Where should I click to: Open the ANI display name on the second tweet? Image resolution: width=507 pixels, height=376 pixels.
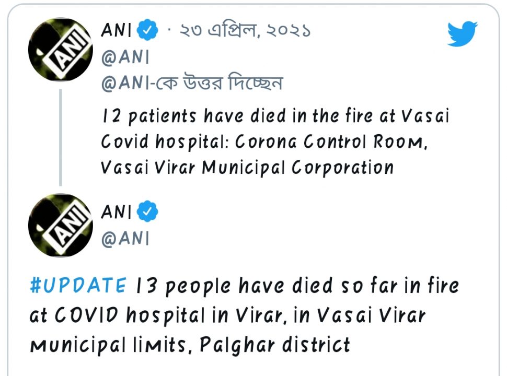(x=116, y=213)
